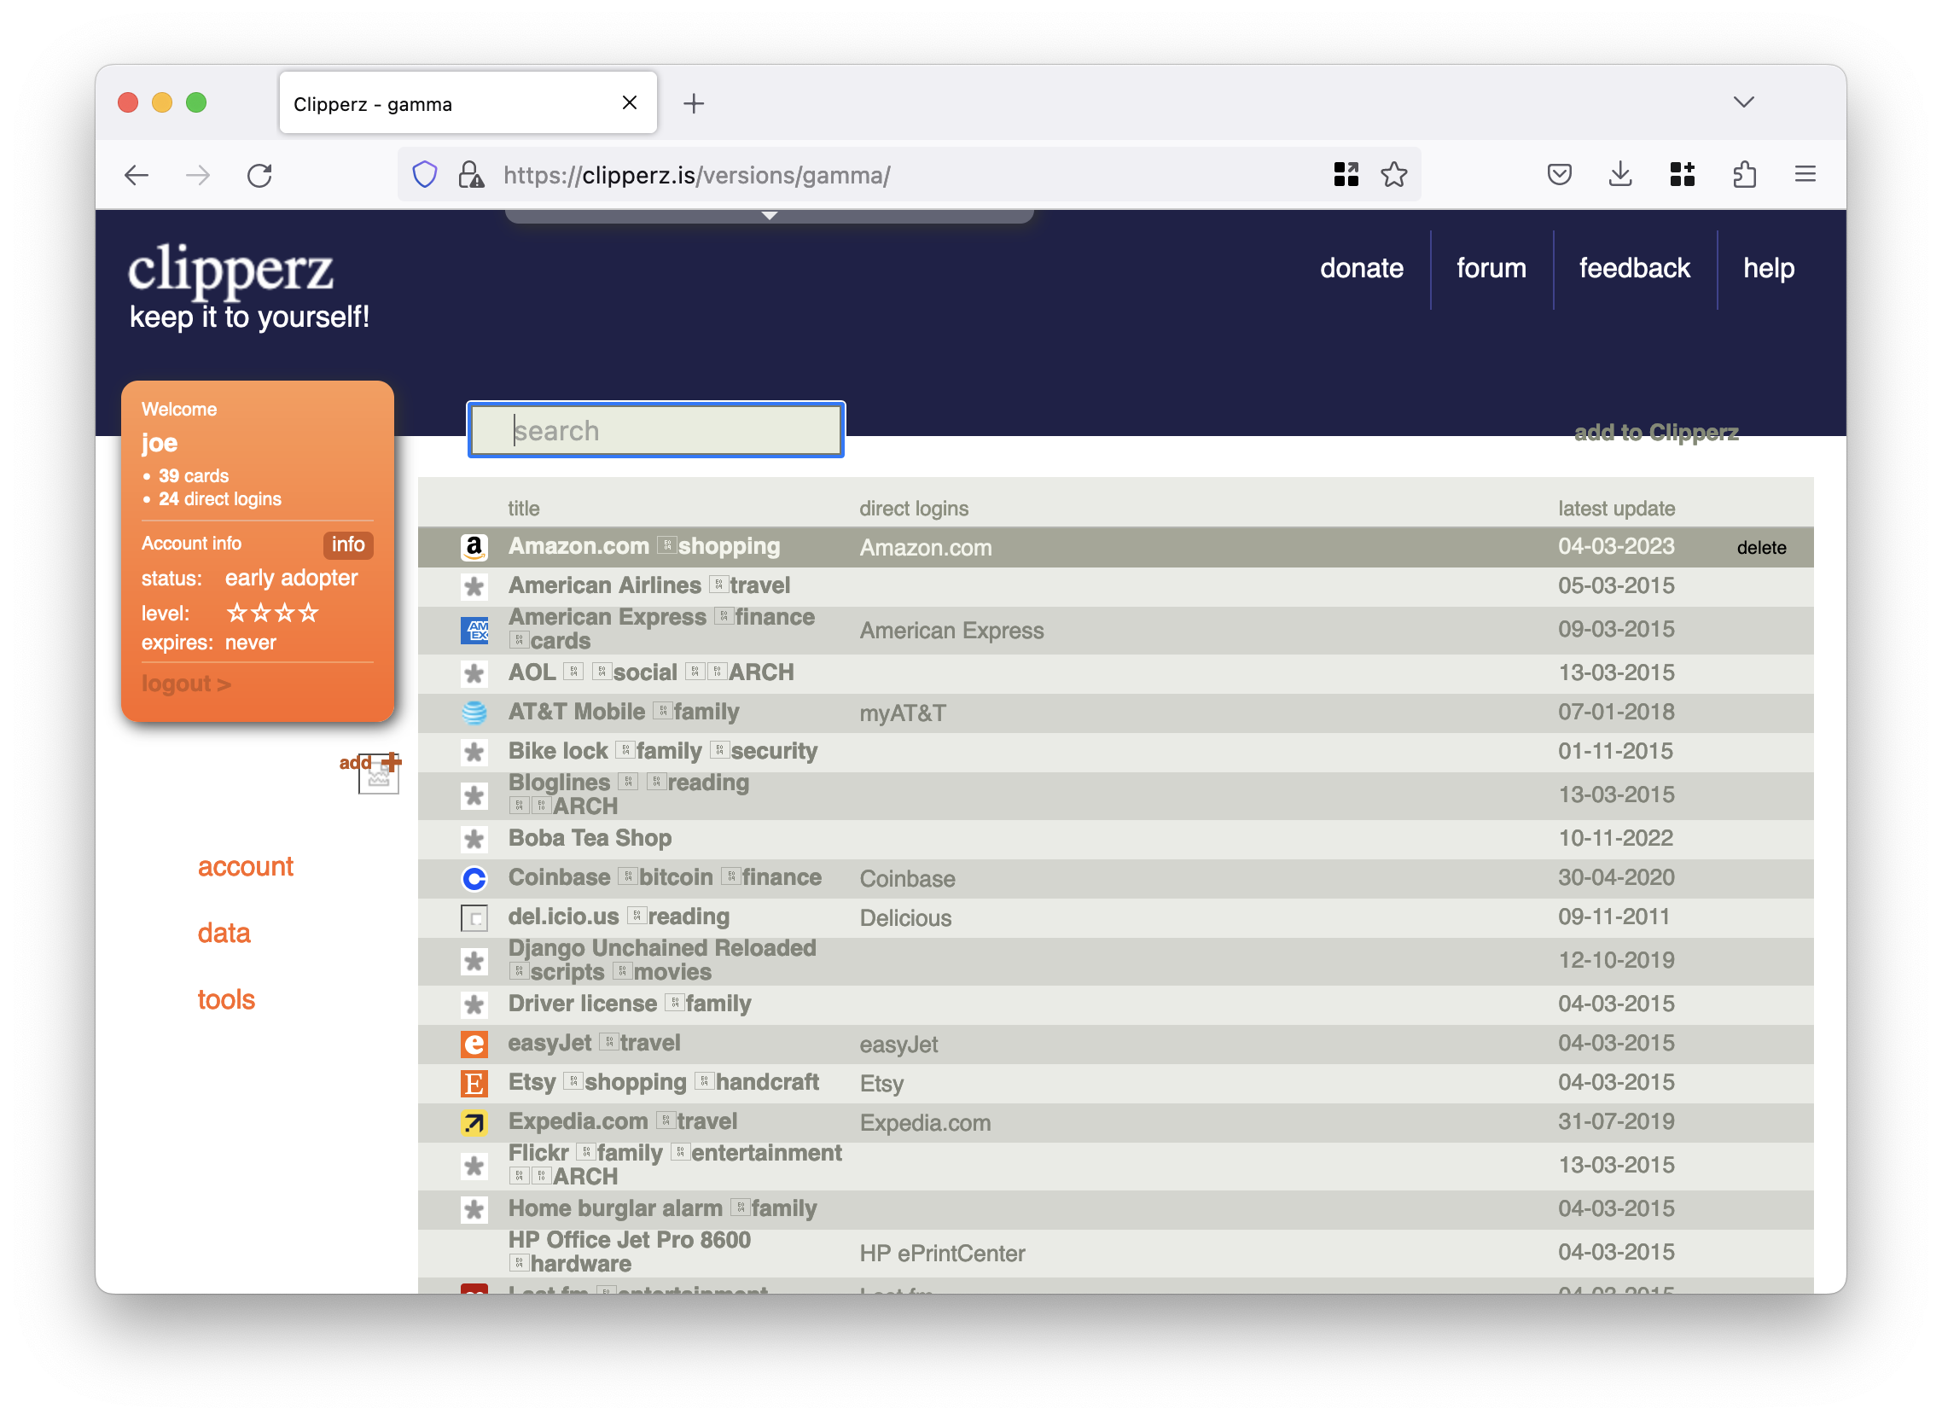Open the extensions puzzle icon

(1744, 175)
